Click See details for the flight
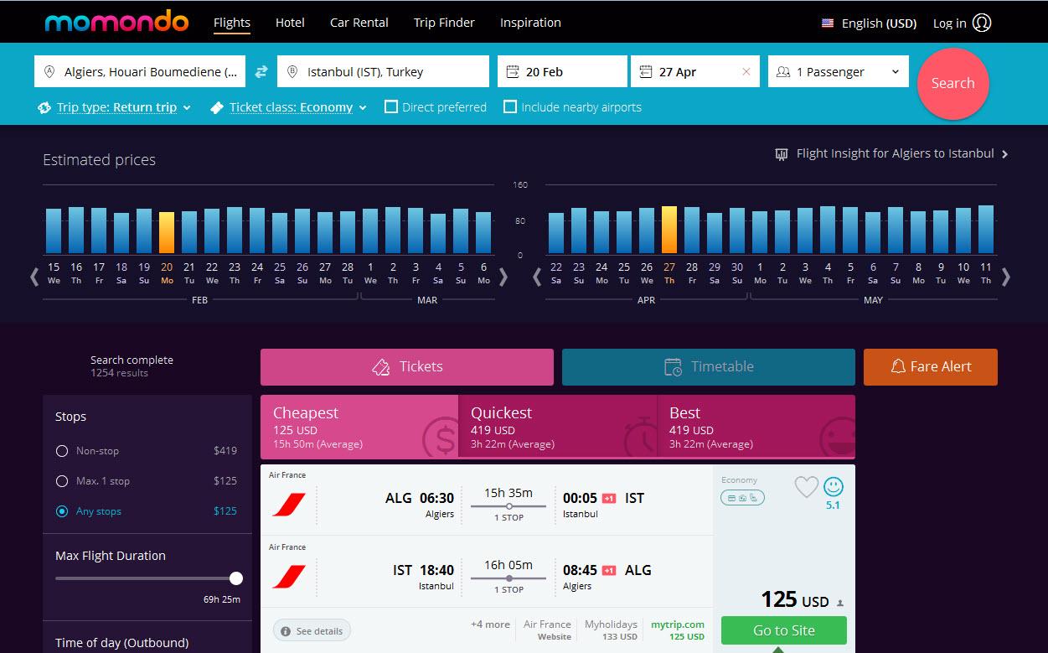Image resolution: width=1048 pixels, height=653 pixels. [312, 631]
